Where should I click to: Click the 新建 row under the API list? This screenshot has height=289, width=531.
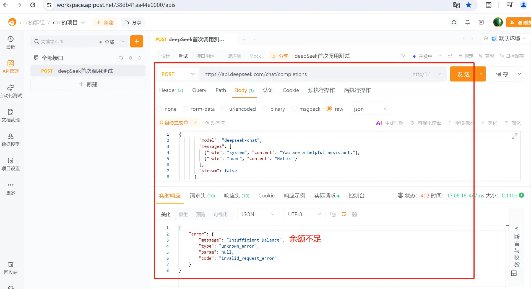click(x=88, y=84)
